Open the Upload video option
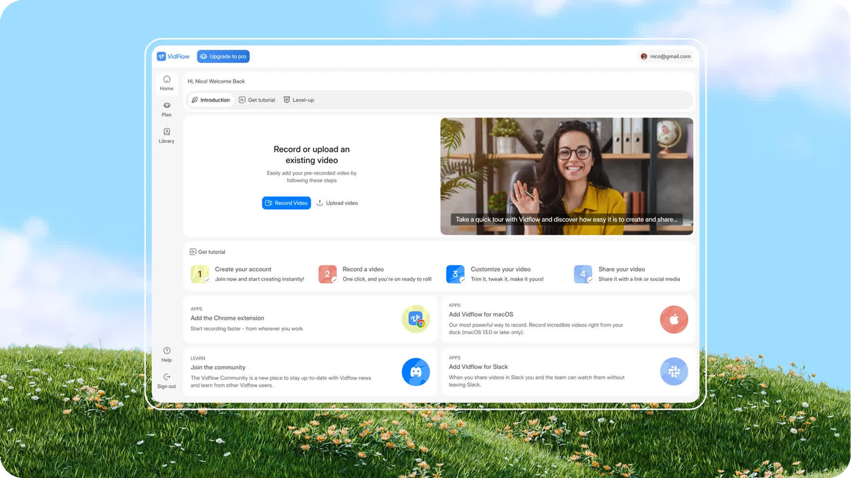The width and height of the screenshot is (851, 478). point(337,203)
